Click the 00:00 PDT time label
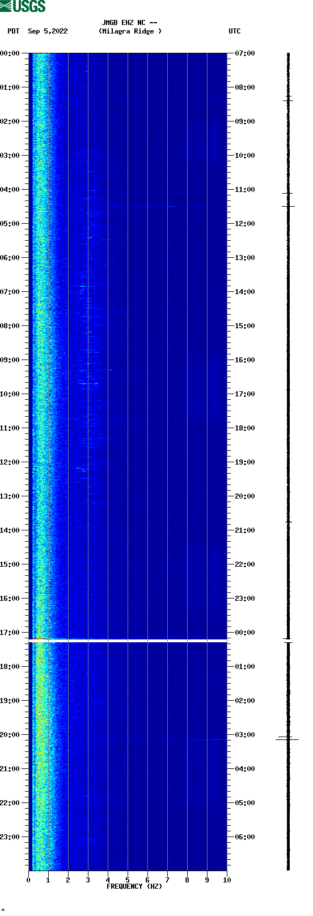 click(x=10, y=53)
